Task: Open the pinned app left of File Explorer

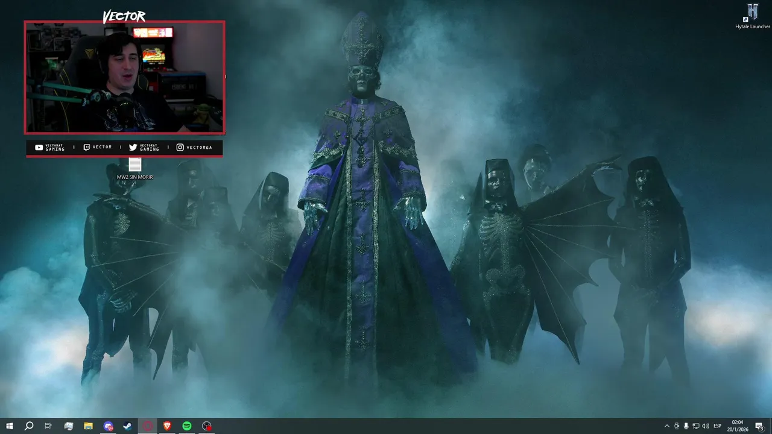Action: point(69,426)
